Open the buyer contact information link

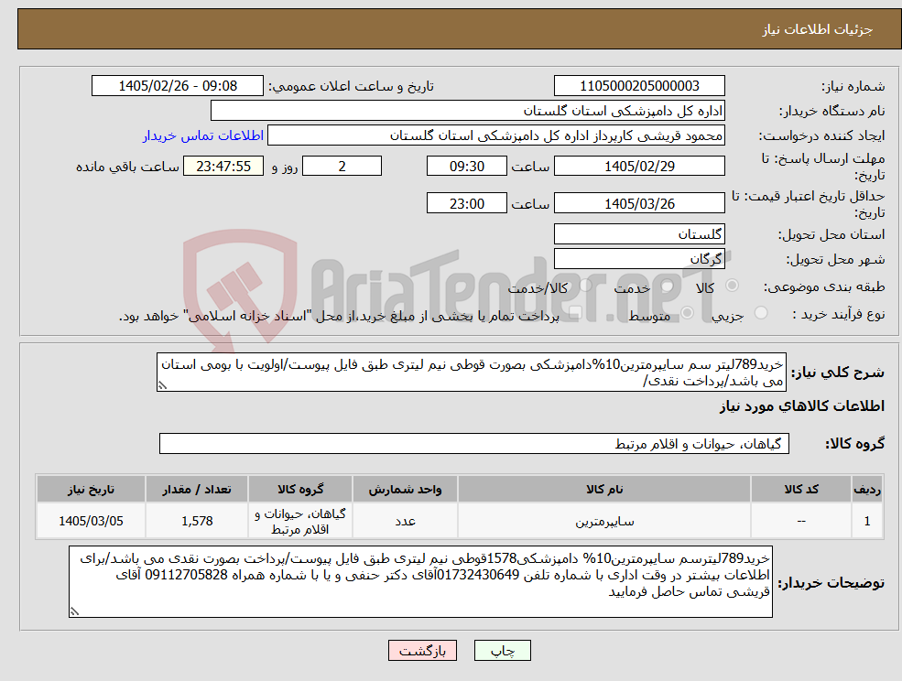click(203, 135)
